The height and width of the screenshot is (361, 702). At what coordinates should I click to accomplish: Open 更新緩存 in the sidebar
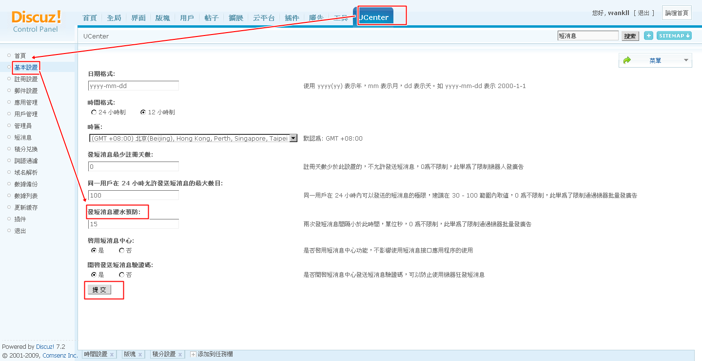[26, 208]
